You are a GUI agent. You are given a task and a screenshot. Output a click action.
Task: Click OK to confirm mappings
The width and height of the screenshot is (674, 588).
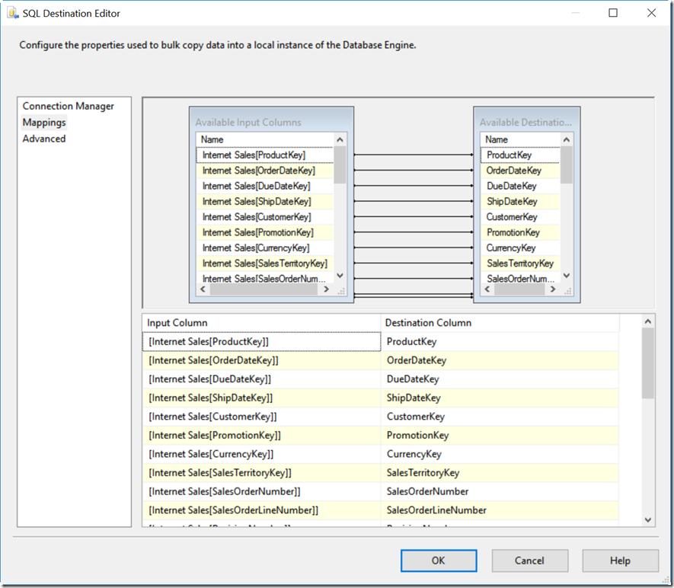click(x=439, y=561)
